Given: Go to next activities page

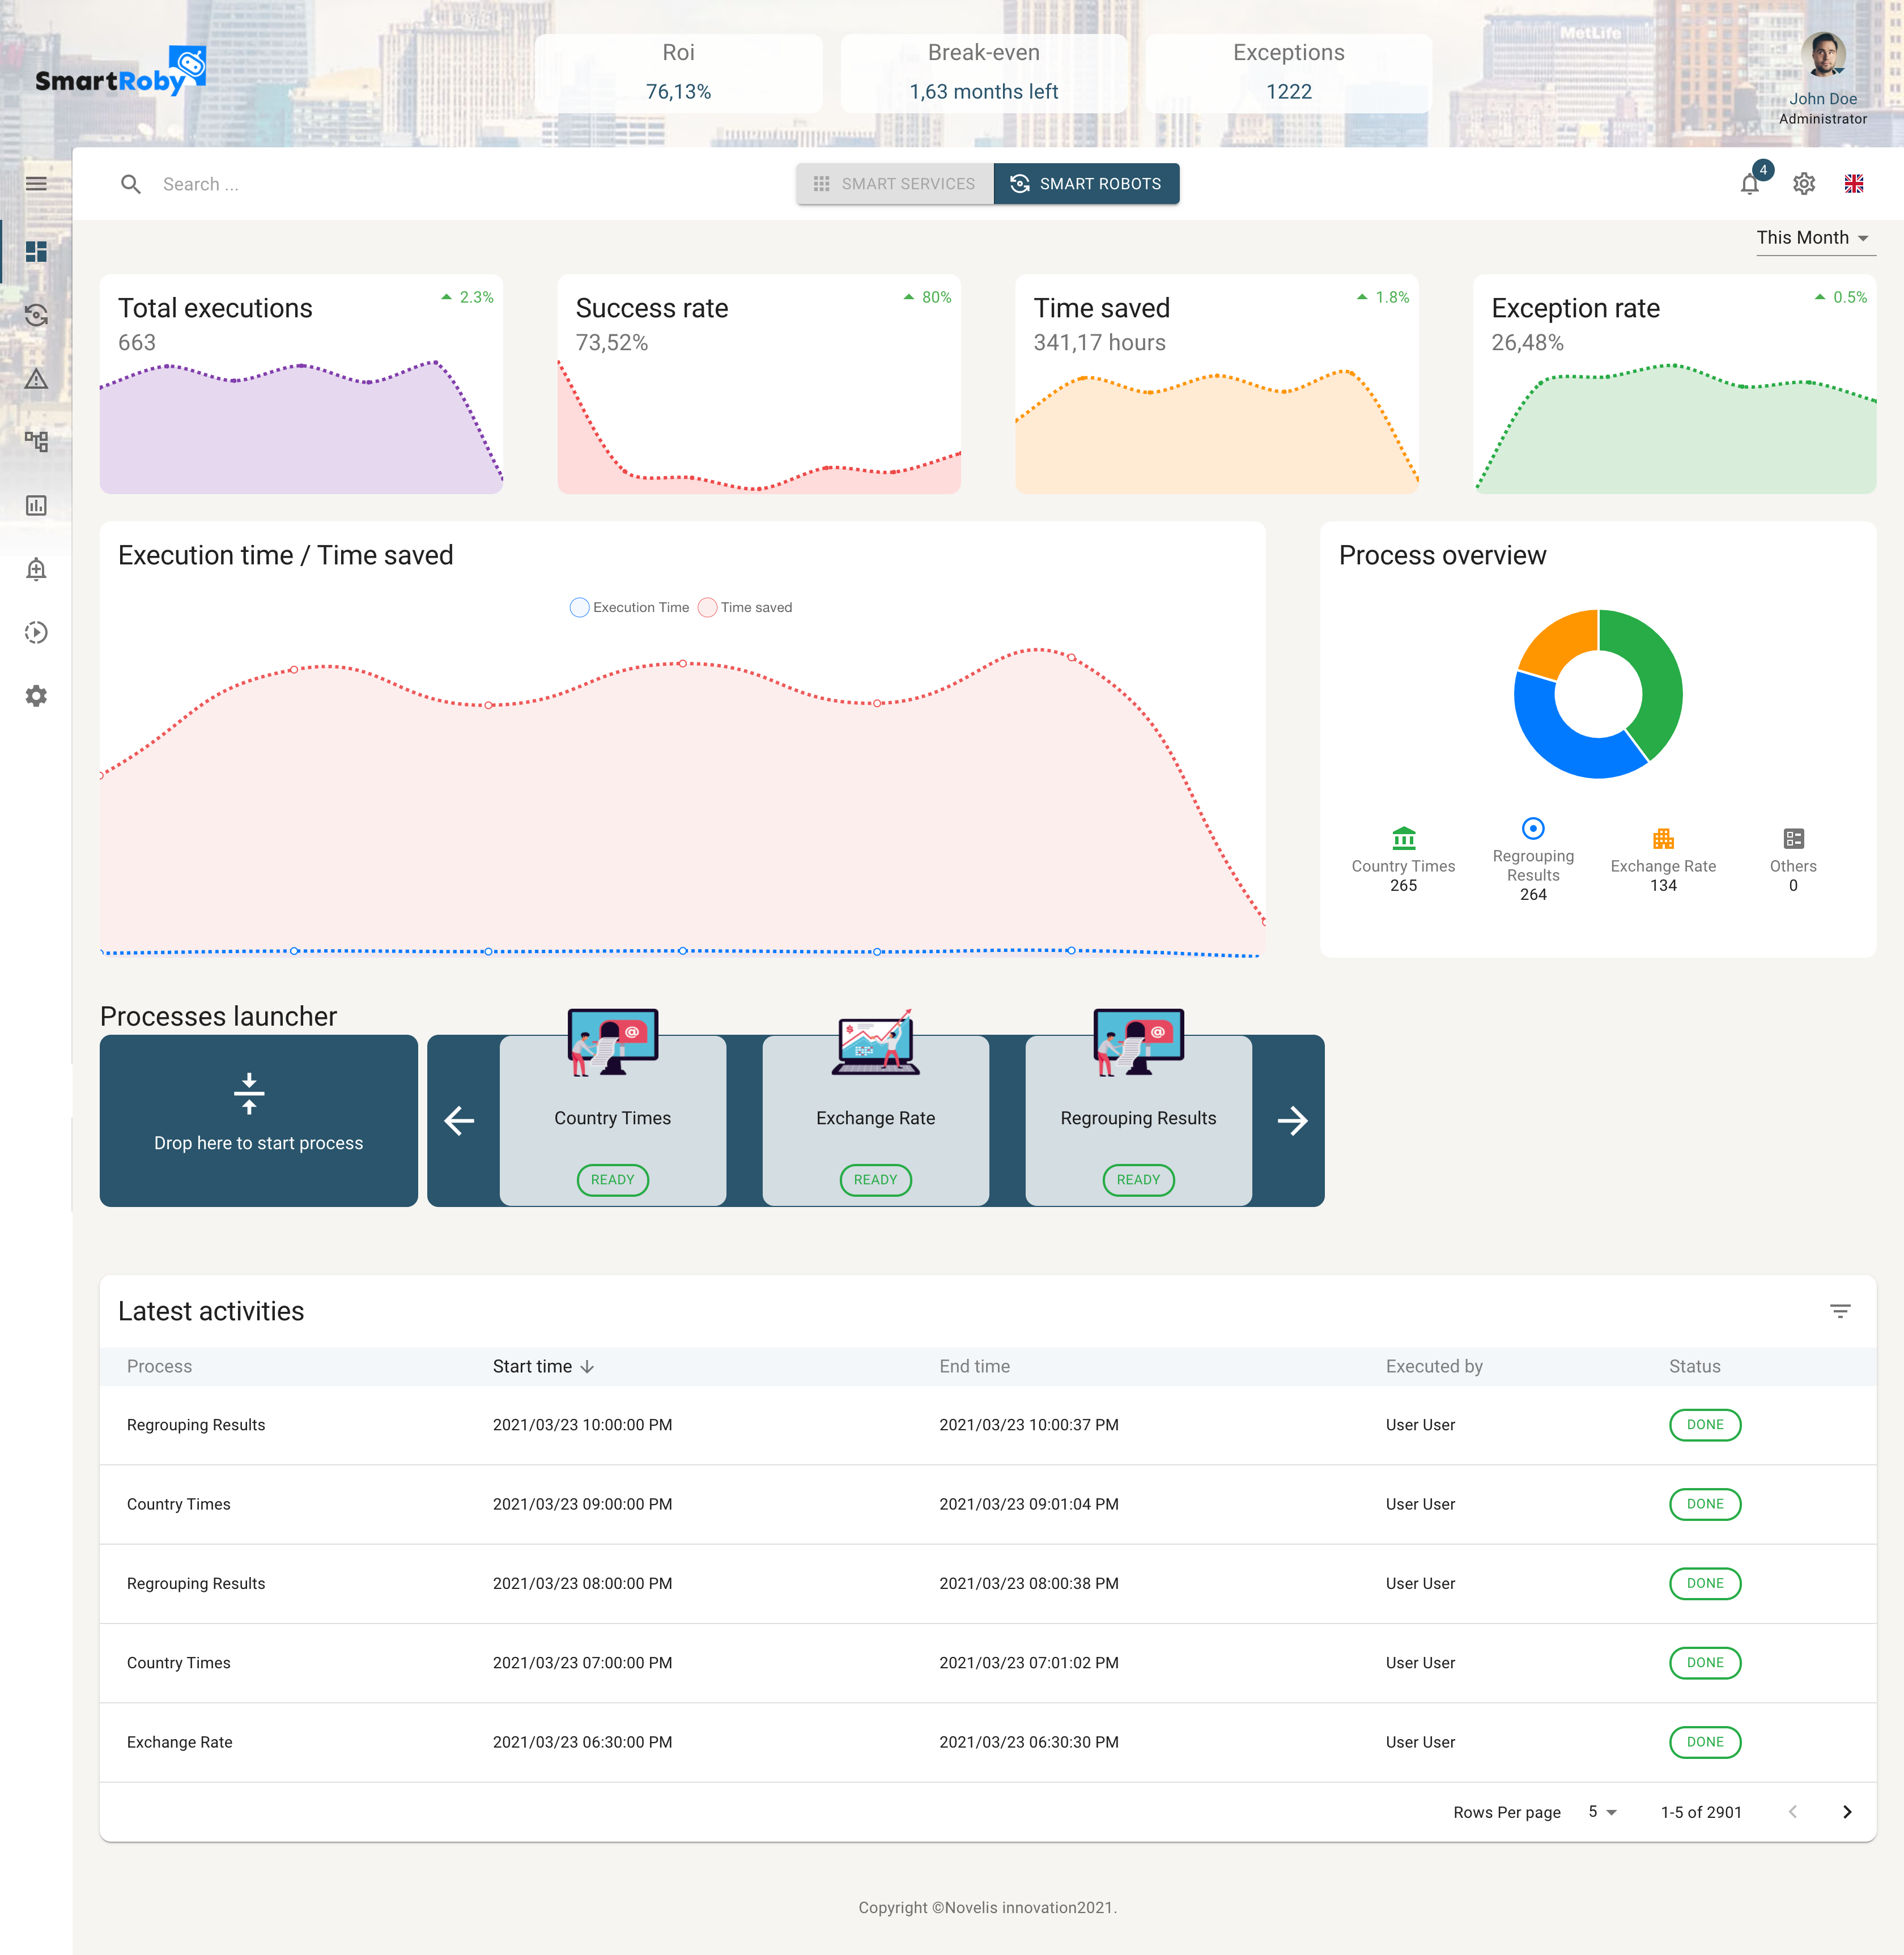Looking at the screenshot, I should (1847, 1812).
